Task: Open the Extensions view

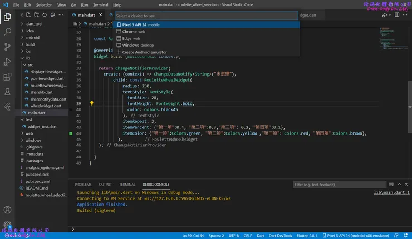Action: click(x=7, y=77)
